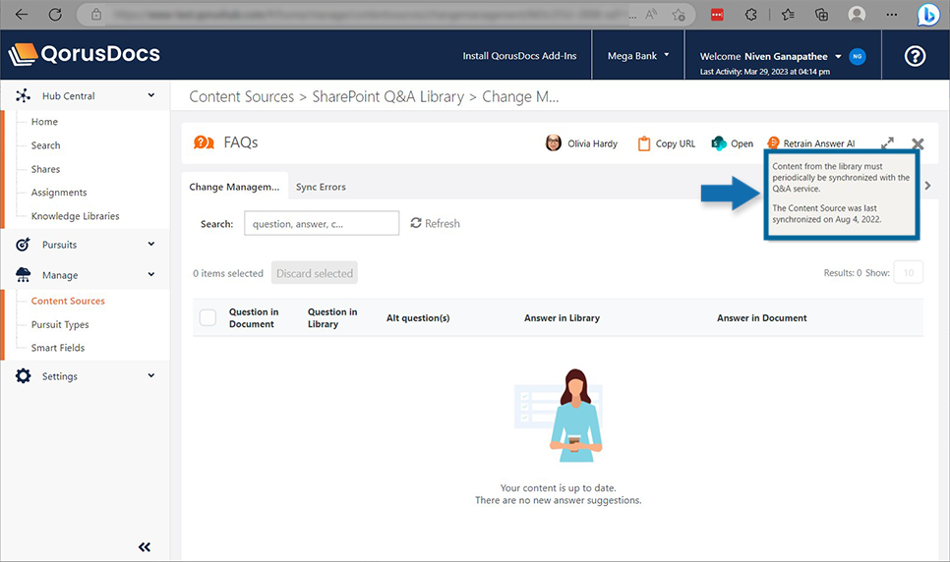
Task: Open the favorites list icon
Action: pos(788,14)
